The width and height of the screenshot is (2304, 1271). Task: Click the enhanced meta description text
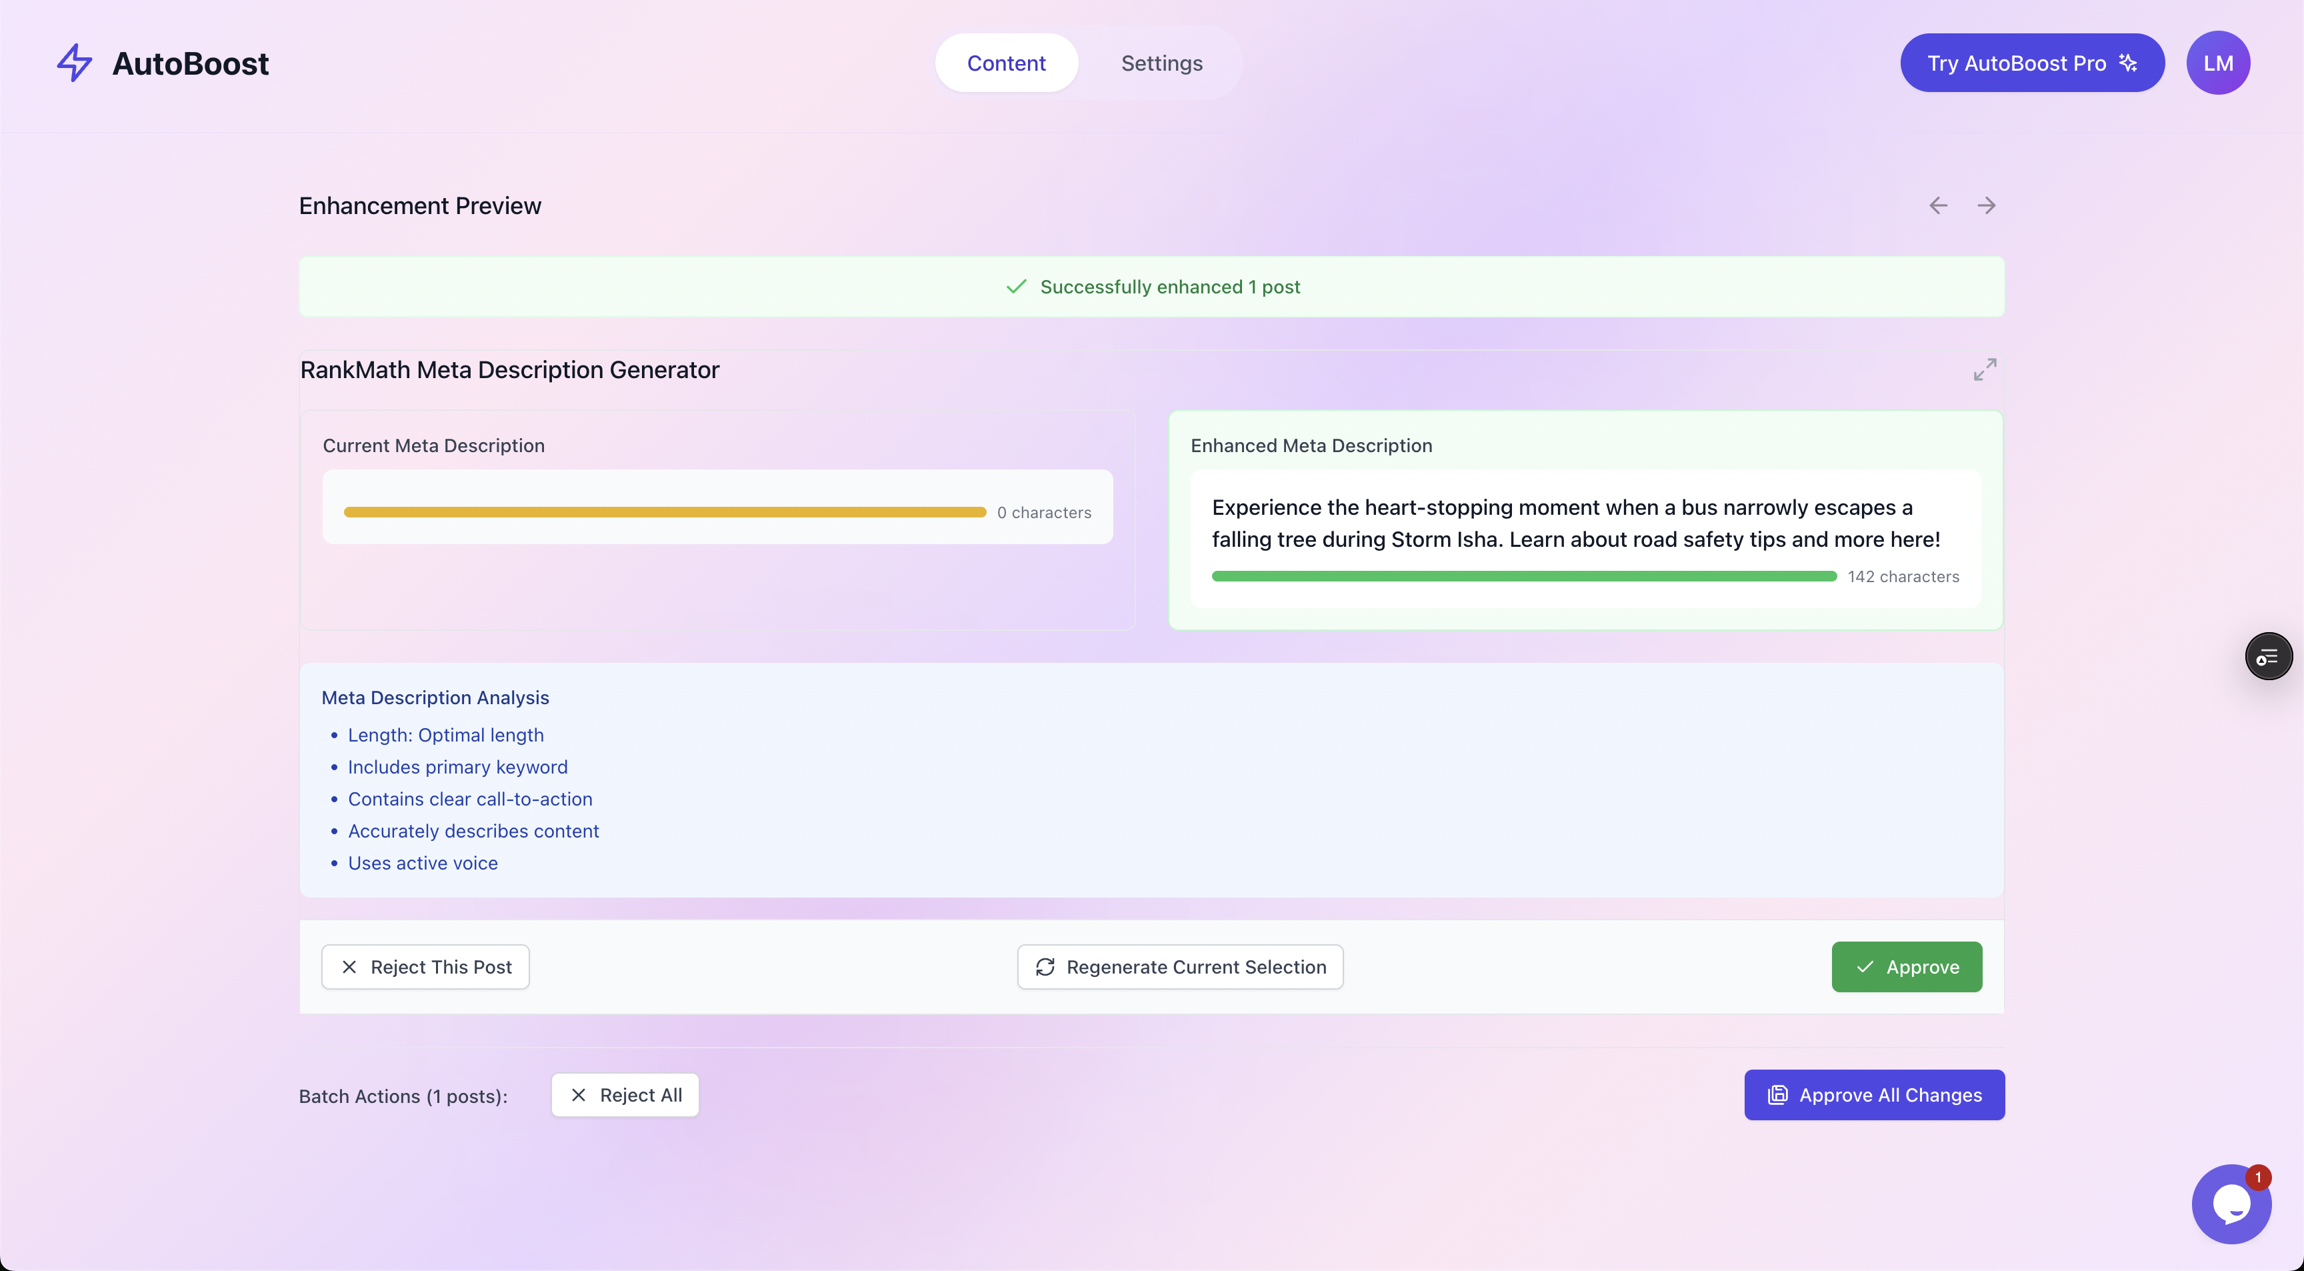click(1576, 523)
